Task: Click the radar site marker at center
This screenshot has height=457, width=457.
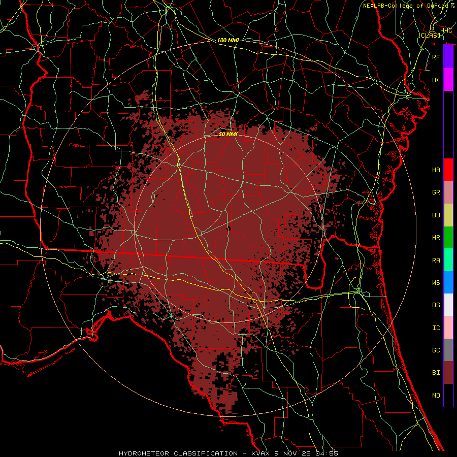Action: (228, 228)
